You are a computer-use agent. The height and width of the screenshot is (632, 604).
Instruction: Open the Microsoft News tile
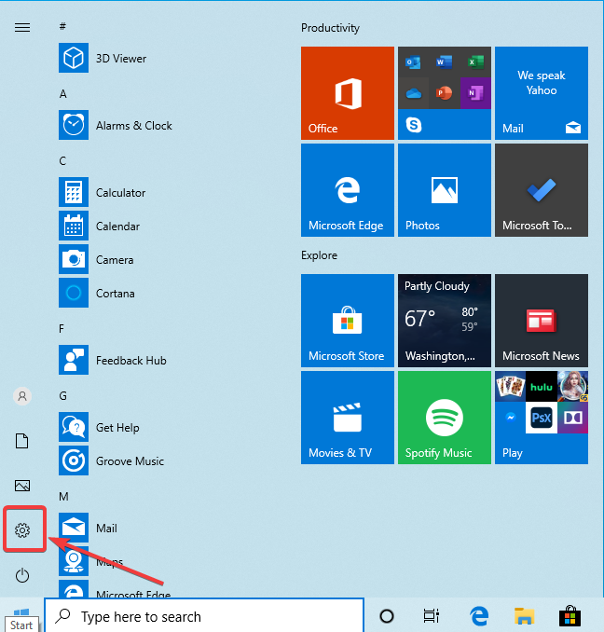(x=542, y=321)
